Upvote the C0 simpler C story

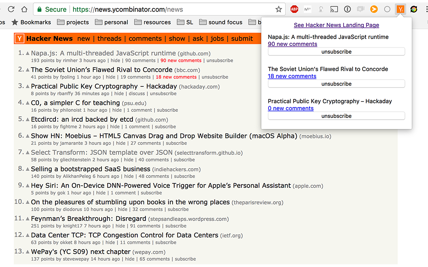28,103
